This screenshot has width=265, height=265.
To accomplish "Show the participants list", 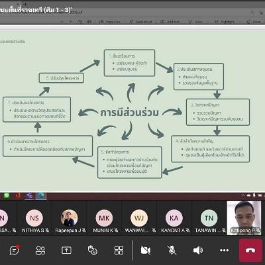I will (x=40, y=250).
